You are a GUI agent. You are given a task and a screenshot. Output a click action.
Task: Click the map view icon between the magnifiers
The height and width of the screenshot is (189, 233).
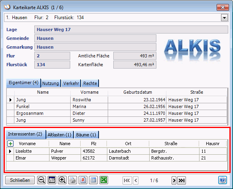coord(52,180)
